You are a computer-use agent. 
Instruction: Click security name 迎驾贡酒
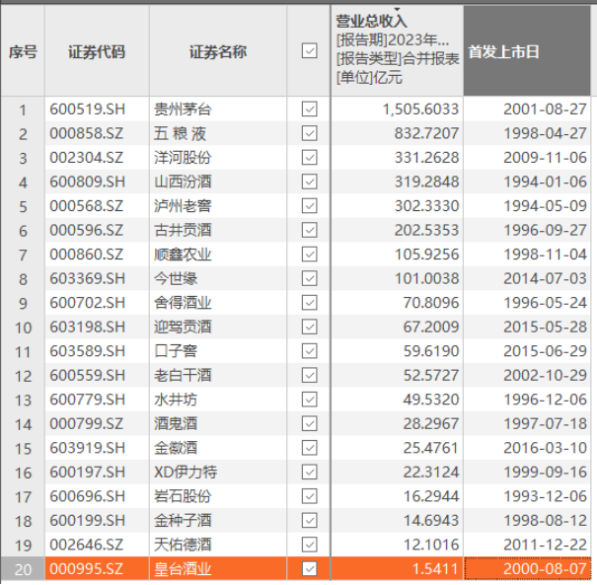[183, 327]
